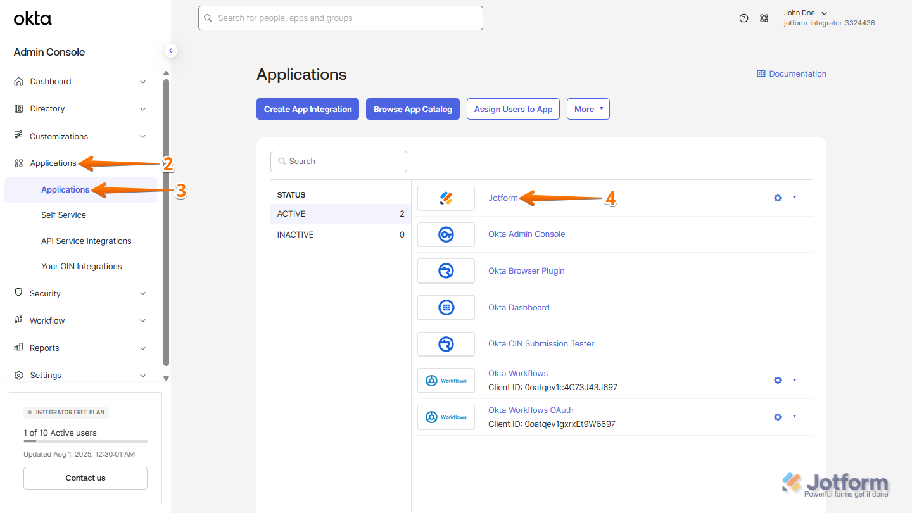Click Browse App Catalog button

413,109
